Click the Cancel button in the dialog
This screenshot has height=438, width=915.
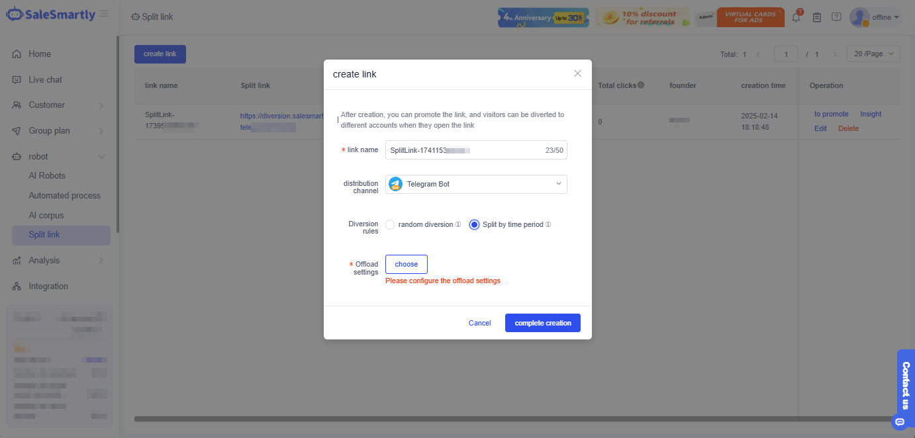coord(479,322)
